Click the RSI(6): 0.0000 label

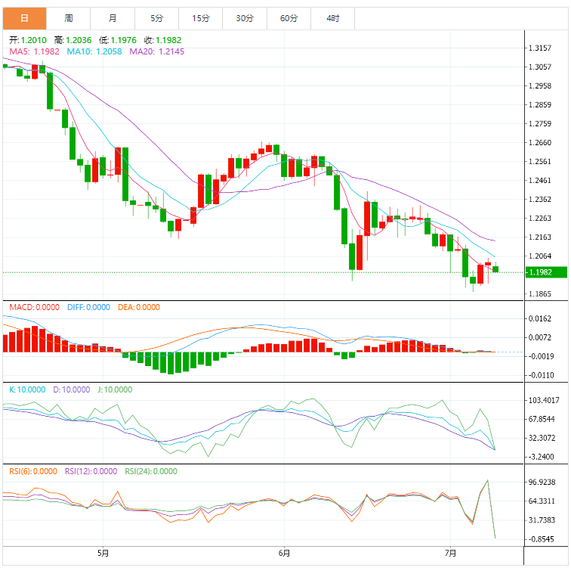tap(33, 471)
